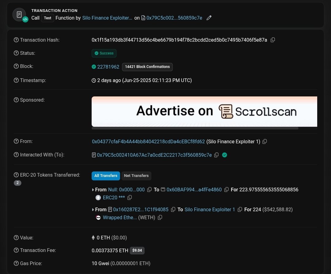Open the Silo Finance Exploiter... link in action
The image size is (331, 274).
pos(107,18)
